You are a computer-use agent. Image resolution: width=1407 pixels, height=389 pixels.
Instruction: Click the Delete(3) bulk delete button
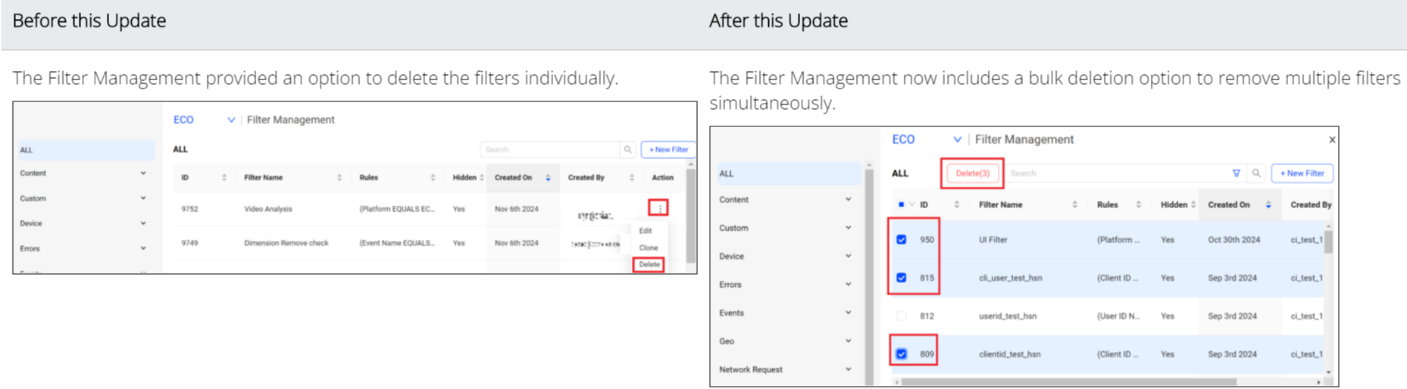click(x=972, y=173)
